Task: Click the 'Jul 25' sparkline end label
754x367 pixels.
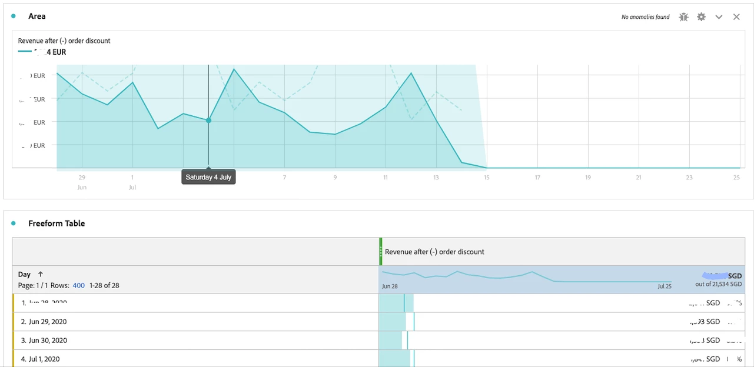Action: 664,286
